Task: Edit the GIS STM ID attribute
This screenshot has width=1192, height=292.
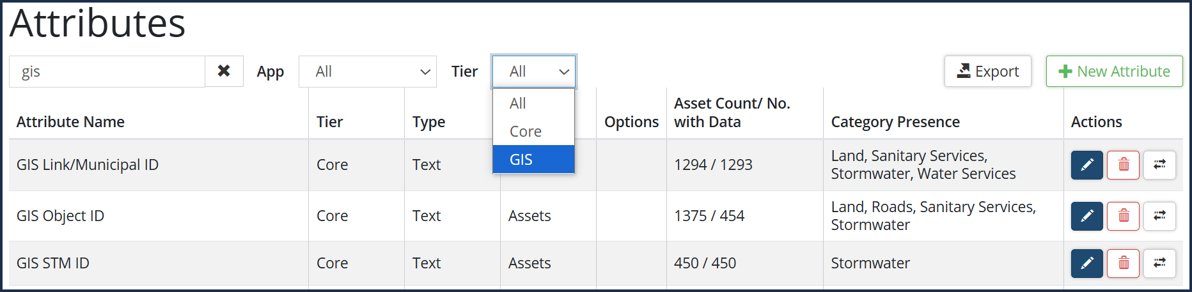Action: coord(1086,263)
